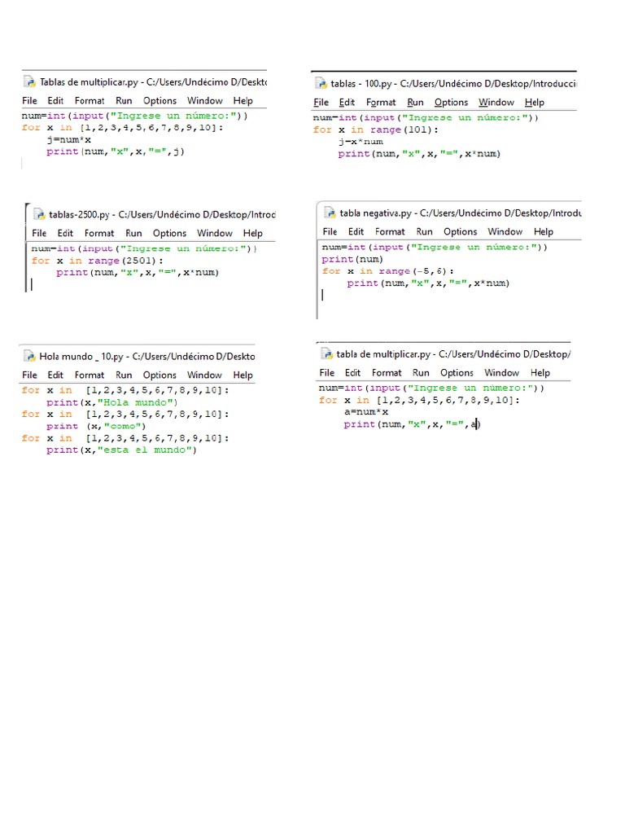This screenshot has width=625, height=834.
Task: Click the a=num*x line in tabla de multiplicar.py
Action: point(366,411)
